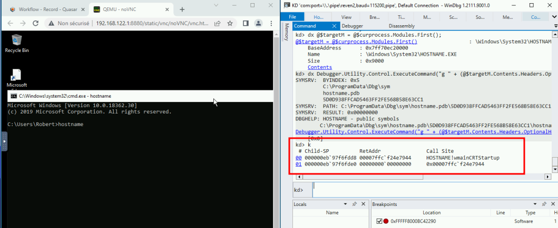Select the 'Software' breakpoint type cell
Image resolution: width=558 pixels, height=228 pixels.
tap(524, 221)
